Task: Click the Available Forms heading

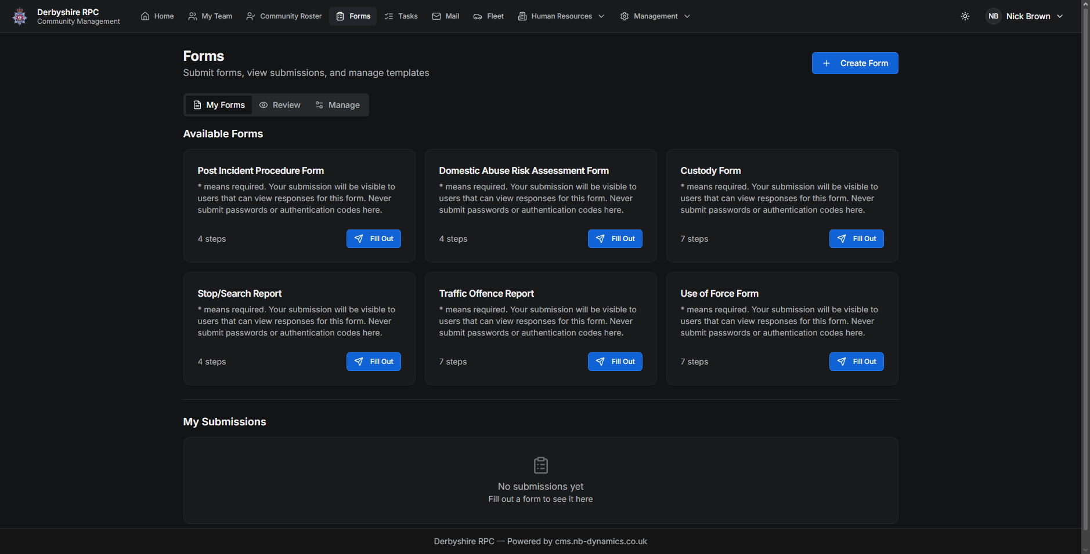Action: pyautogui.click(x=223, y=134)
